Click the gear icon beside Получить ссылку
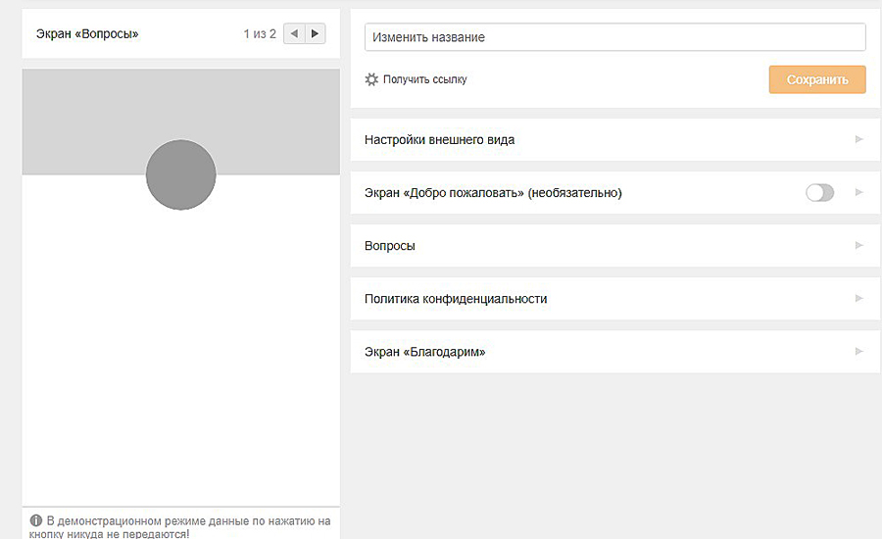Screen dimensions: 882x539 tap(371, 79)
